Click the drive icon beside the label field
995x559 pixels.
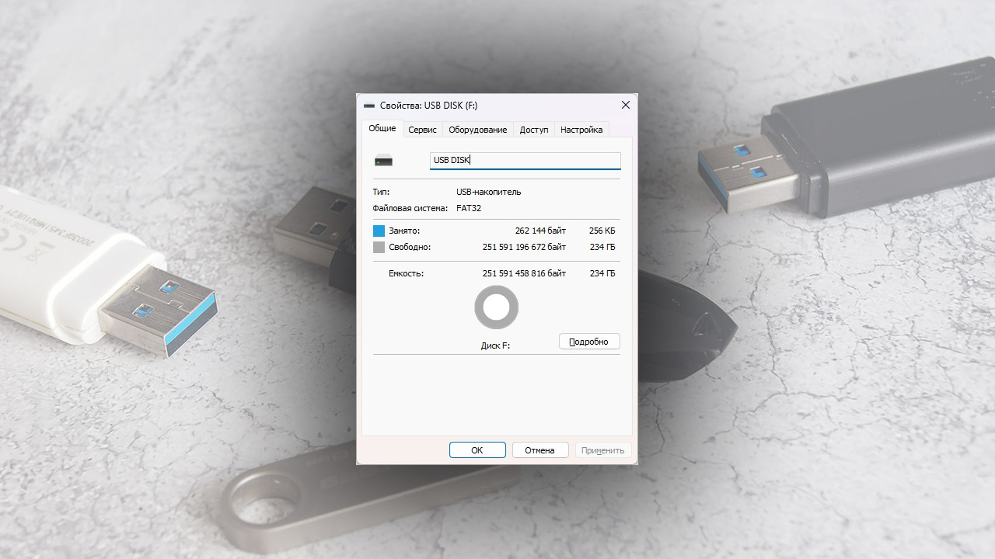pyautogui.click(x=383, y=161)
